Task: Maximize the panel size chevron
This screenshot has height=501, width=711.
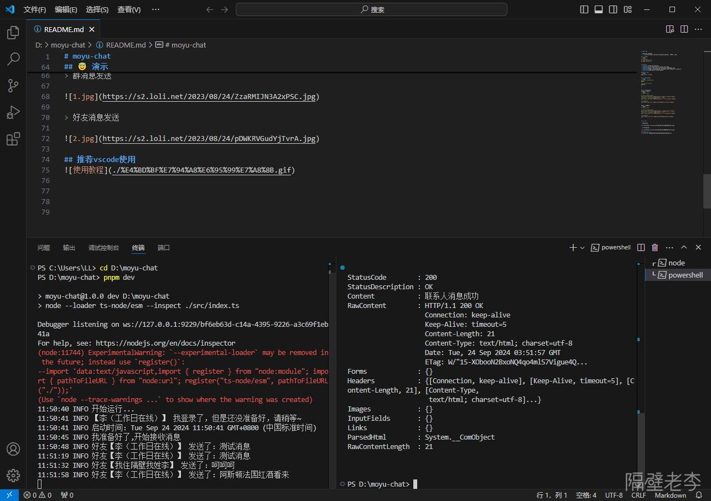Action: [684, 248]
